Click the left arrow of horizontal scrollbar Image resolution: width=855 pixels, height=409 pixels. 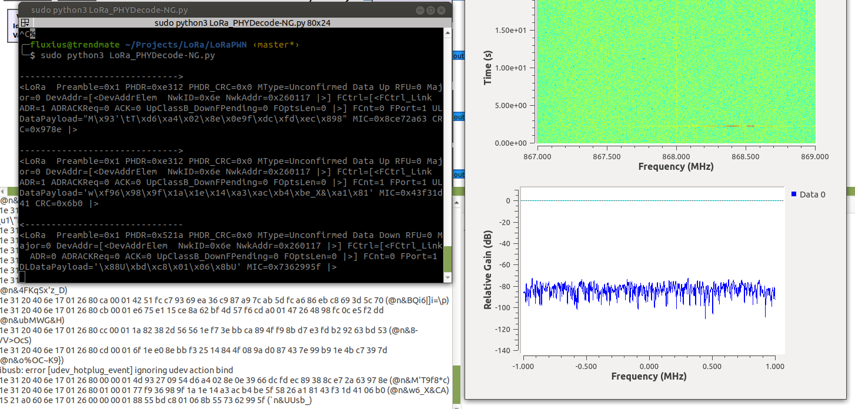pos(3,192)
